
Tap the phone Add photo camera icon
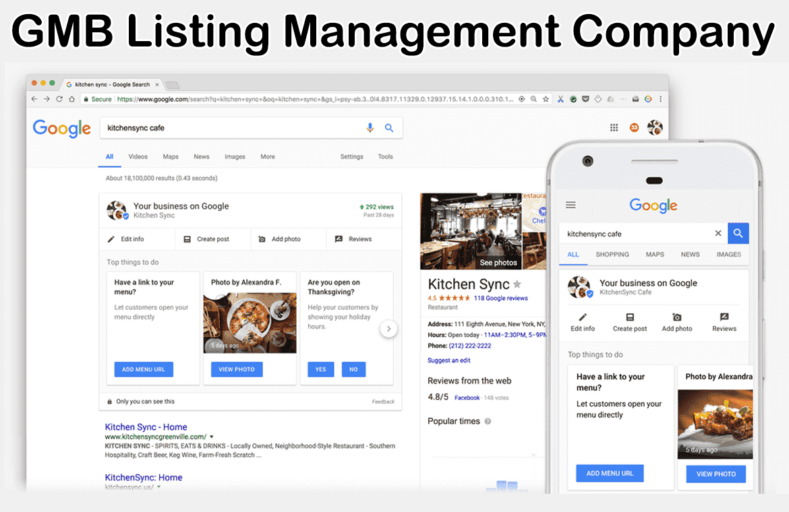(677, 317)
